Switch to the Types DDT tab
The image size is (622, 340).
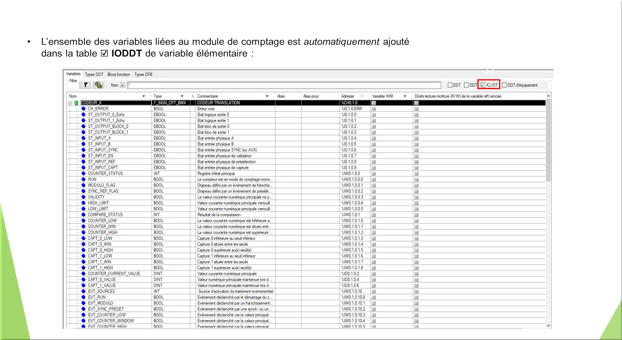94,75
